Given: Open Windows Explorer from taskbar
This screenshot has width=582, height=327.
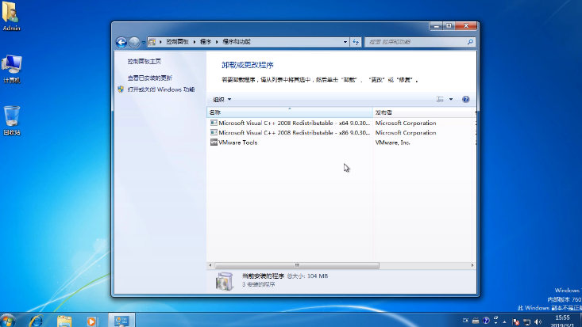Looking at the screenshot, I should [x=64, y=321].
